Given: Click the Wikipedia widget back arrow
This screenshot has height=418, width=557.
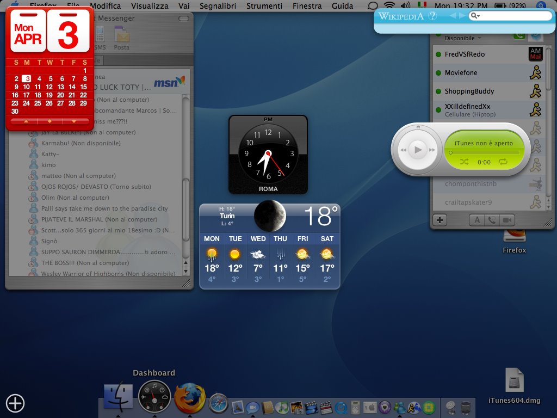Looking at the screenshot, I should tap(453, 16).
